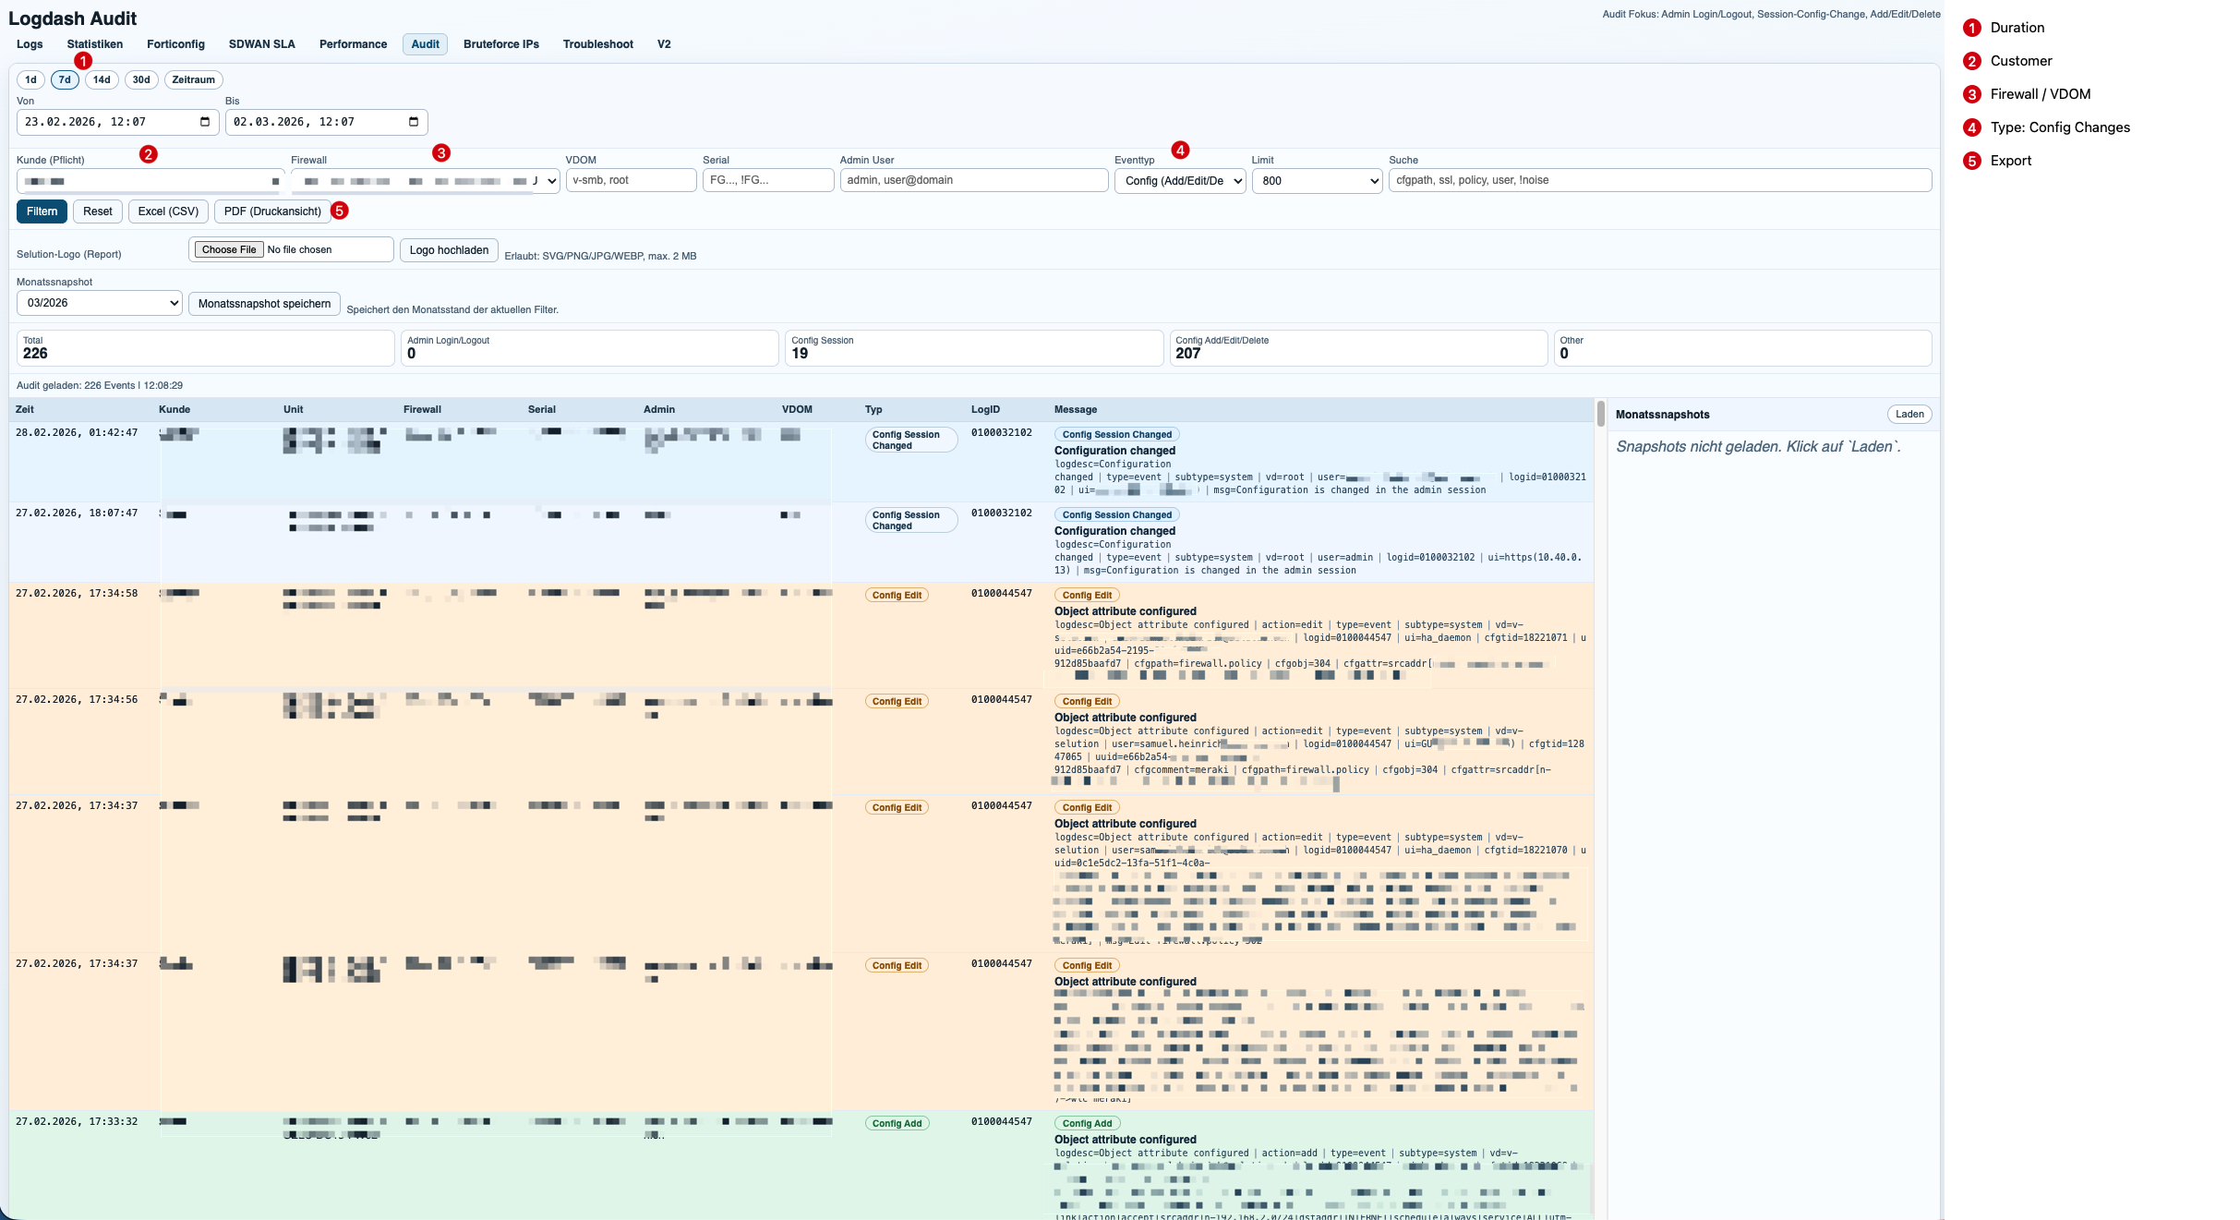The width and height of the screenshot is (2240, 1220).
Task: Open calendar picker in Bis date field
Action: pyautogui.click(x=414, y=122)
